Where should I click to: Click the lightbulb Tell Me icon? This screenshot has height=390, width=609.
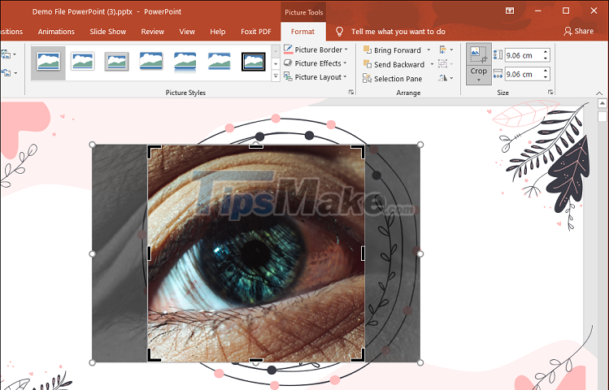click(x=339, y=32)
